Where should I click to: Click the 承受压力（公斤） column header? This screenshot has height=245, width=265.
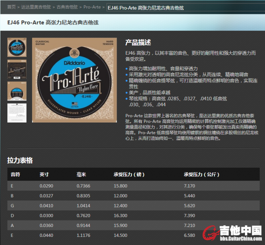202,174
